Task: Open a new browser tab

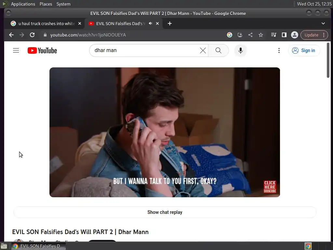Action: 170,23
